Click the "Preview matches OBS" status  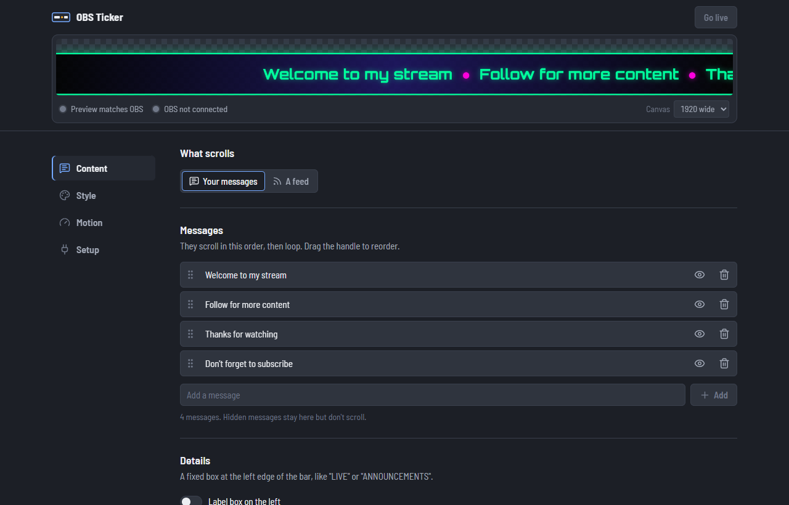[x=101, y=109]
